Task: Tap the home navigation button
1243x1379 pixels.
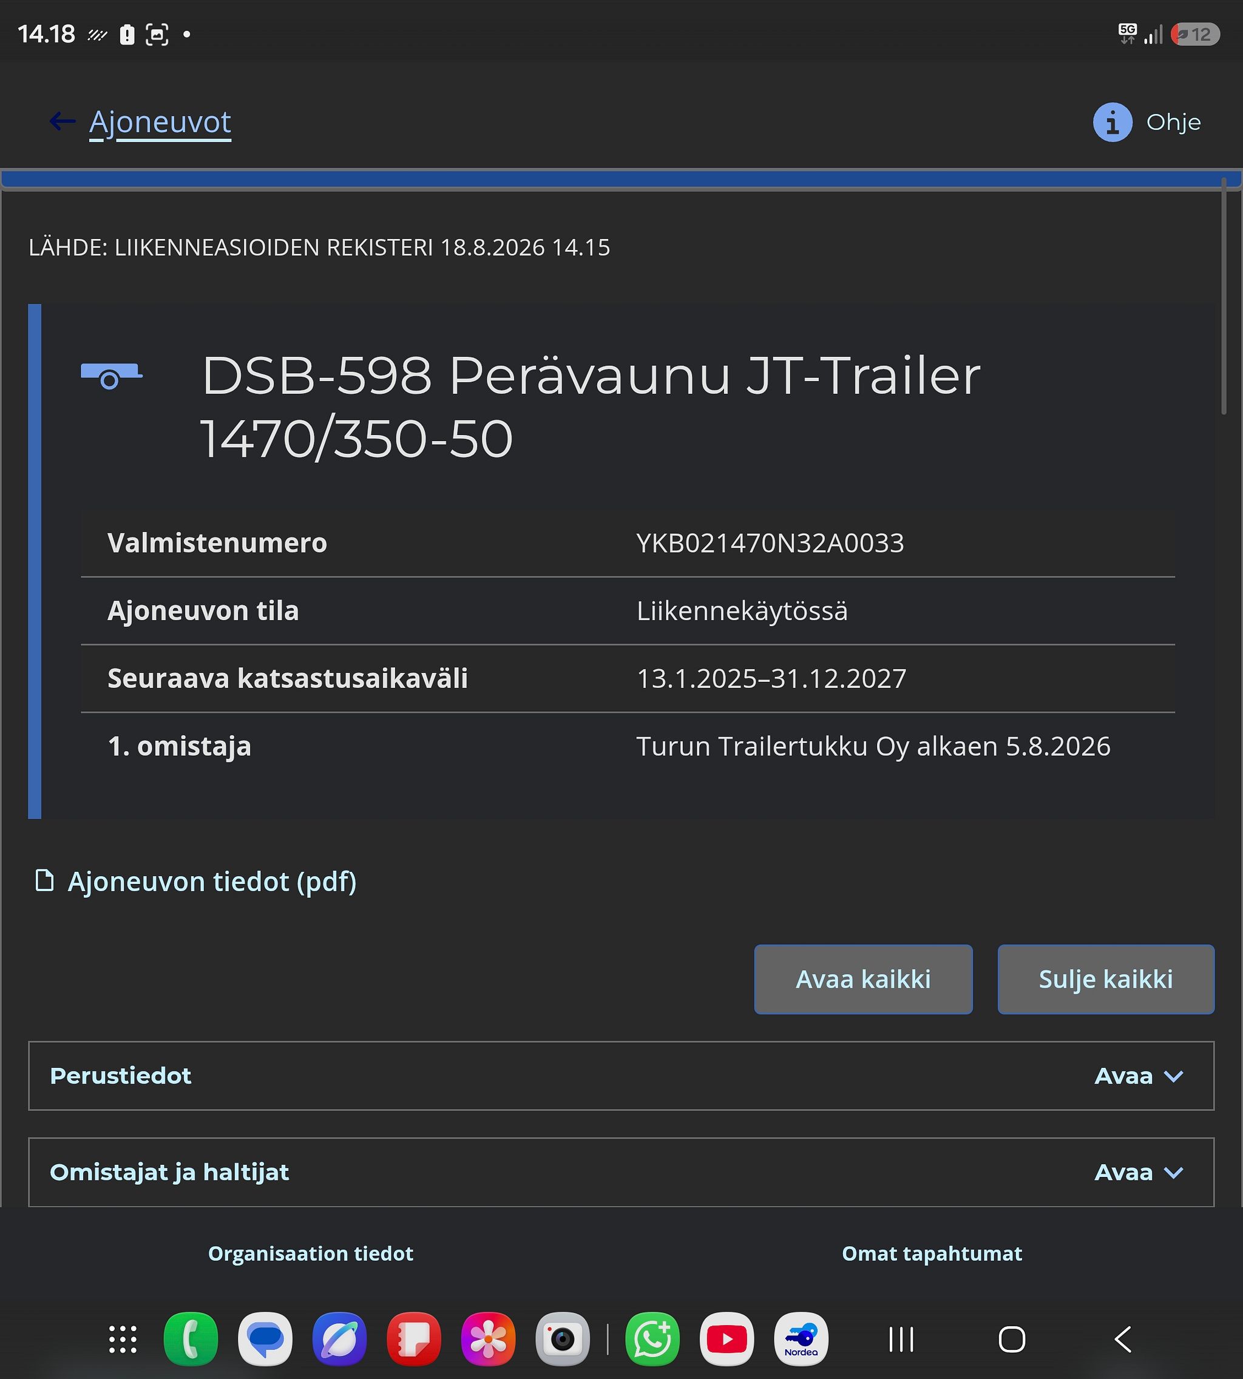Action: (1012, 1340)
